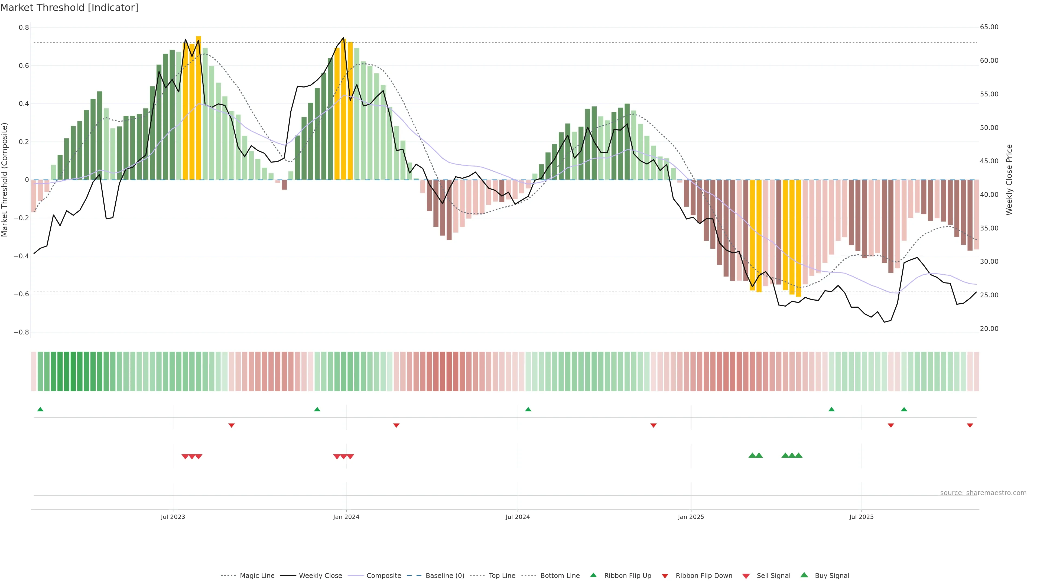Click the last red ribbon flip down marker

pyautogui.click(x=970, y=425)
